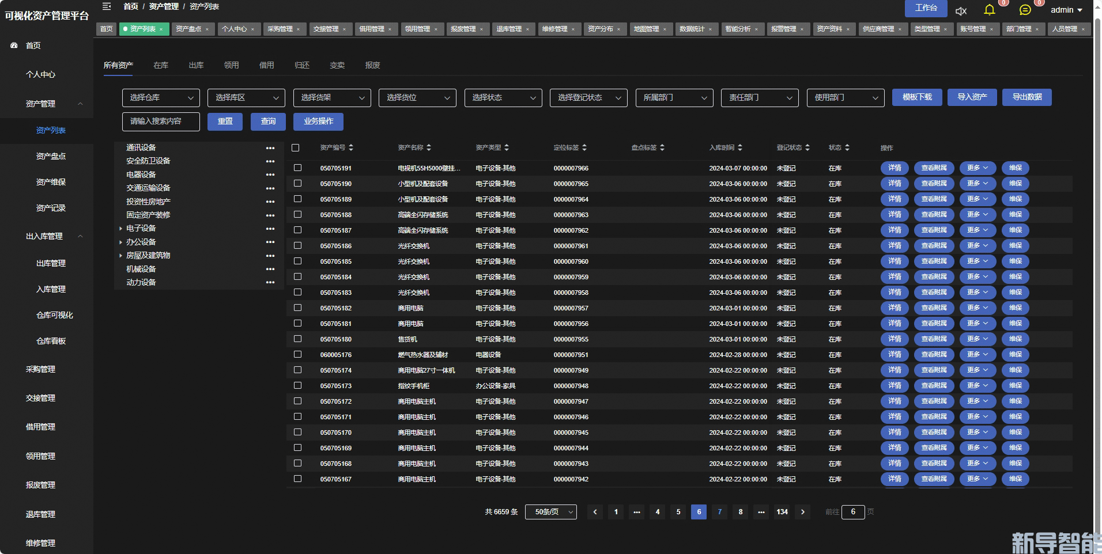
Task: Sort by 资产编号 column arrows
Action: 351,148
